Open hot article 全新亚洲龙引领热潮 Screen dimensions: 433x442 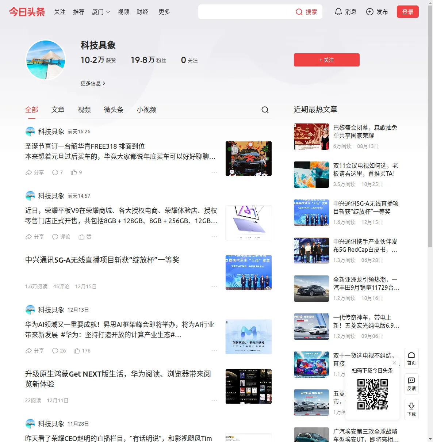click(x=366, y=283)
